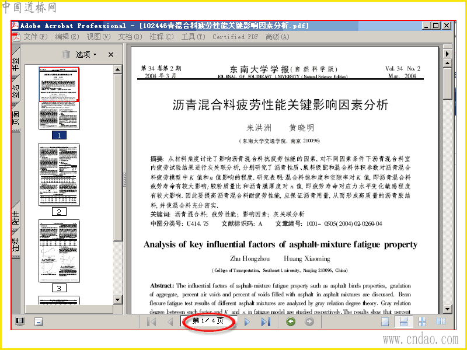Go to first page arrow

coord(152,322)
